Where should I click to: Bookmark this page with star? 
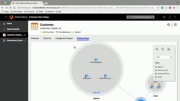157,8
